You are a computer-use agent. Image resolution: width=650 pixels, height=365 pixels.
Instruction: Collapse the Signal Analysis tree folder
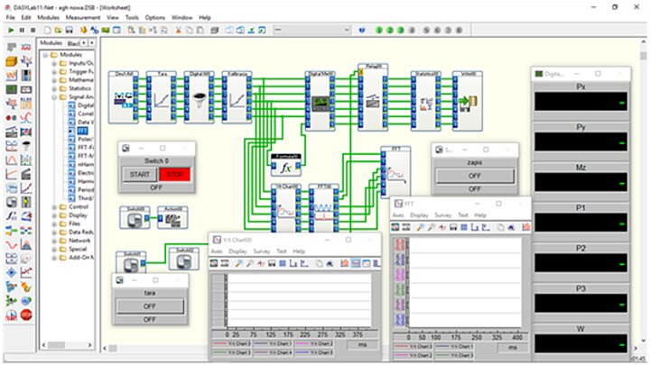click(x=54, y=97)
